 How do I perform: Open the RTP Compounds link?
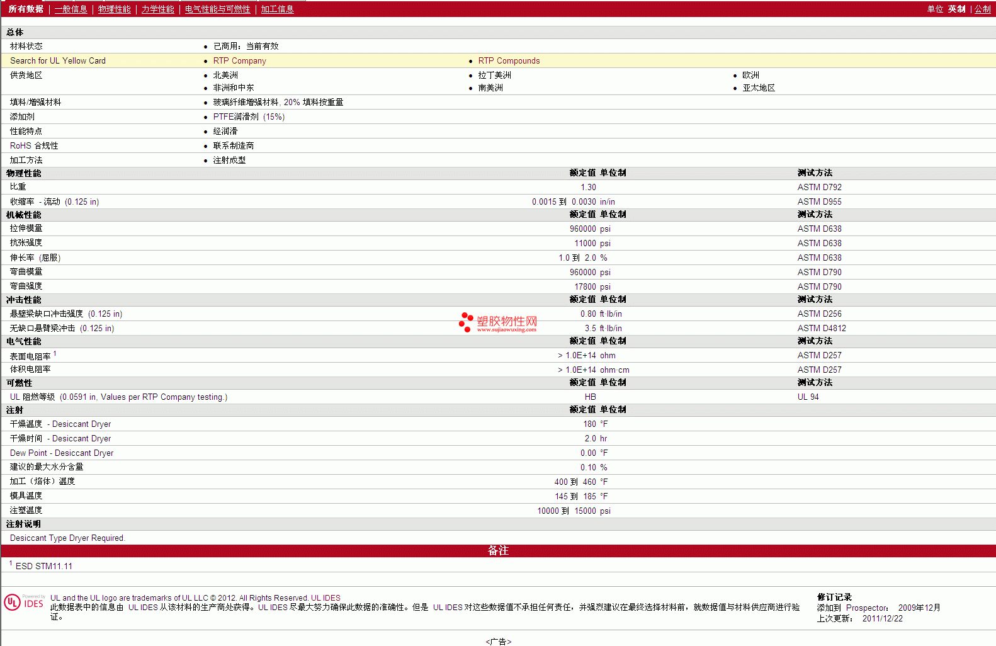click(509, 61)
